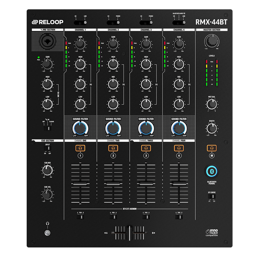Image resolution: width=259 pixels, height=259 pixels.
Task: Click the Cue Vol knob
Action: [x=48, y=194]
